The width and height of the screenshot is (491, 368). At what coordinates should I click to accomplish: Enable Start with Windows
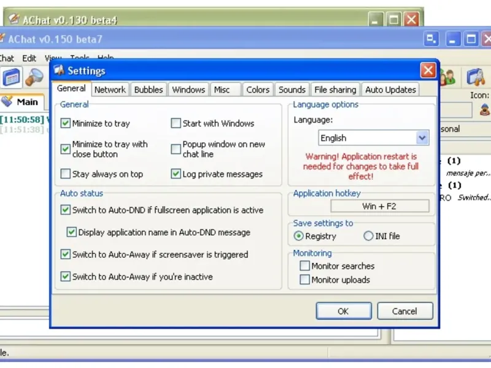click(176, 123)
